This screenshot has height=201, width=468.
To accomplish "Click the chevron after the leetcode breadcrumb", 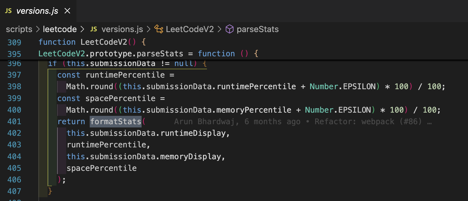I will click(x=82, y=29).
